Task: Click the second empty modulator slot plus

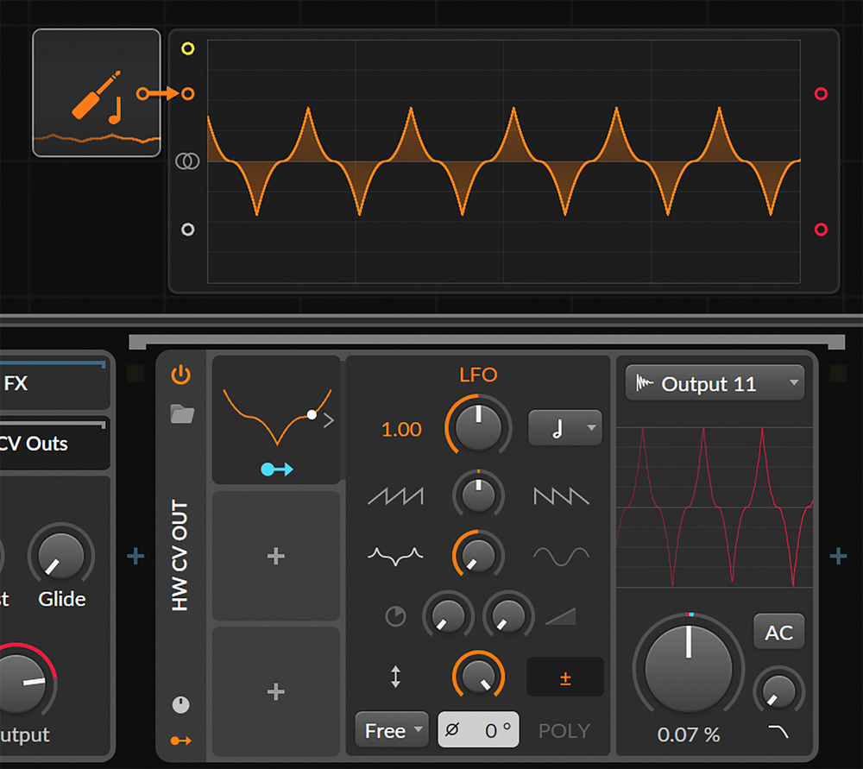Action: tap(276, 691)
